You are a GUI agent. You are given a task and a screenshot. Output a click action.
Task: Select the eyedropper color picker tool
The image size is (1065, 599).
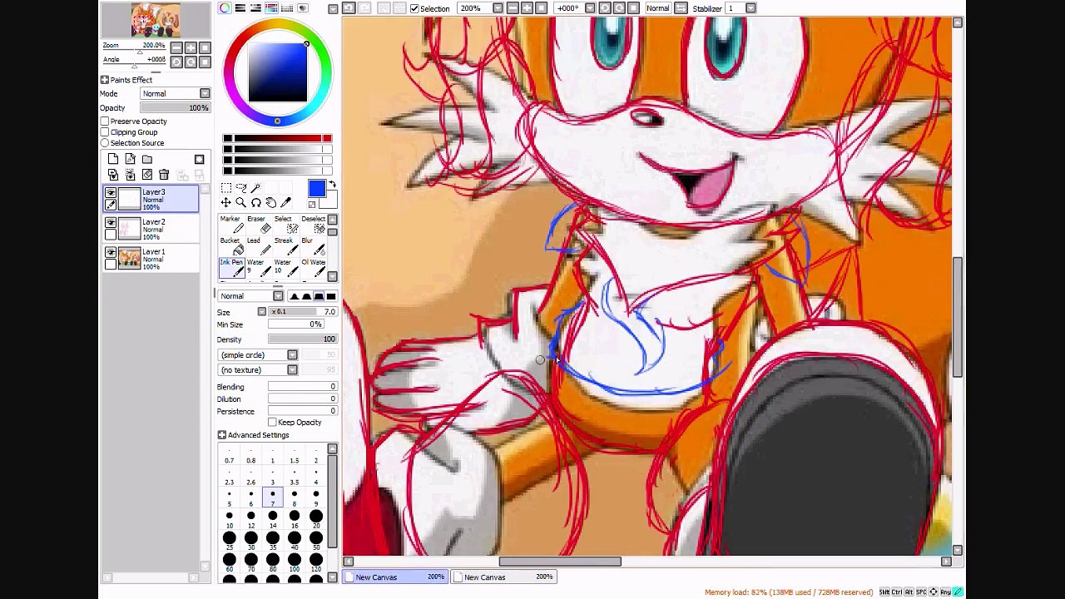285,203
